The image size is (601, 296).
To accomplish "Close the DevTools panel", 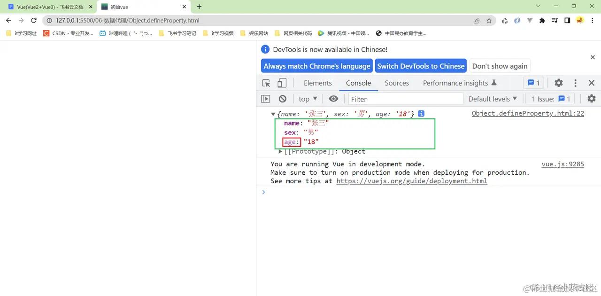I will (592, 83).
